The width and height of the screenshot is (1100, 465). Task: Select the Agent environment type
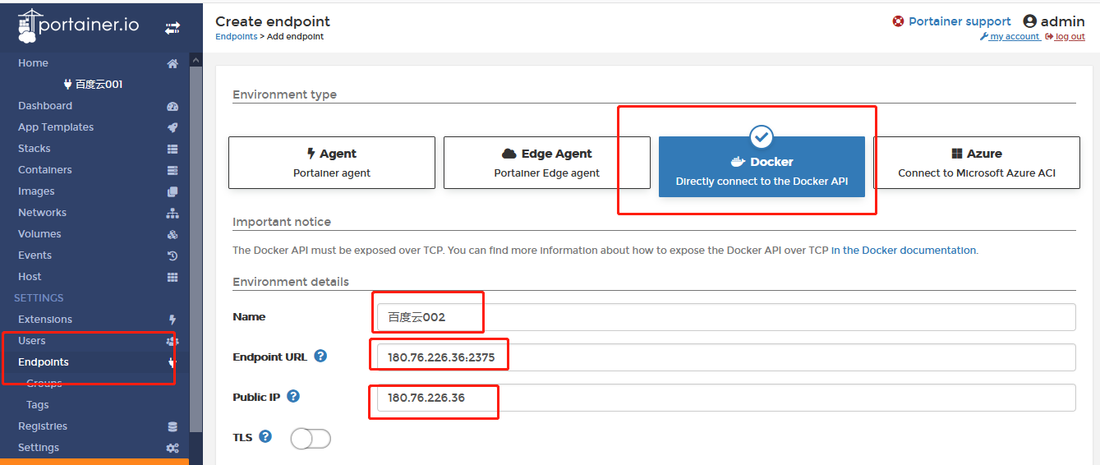332,163
